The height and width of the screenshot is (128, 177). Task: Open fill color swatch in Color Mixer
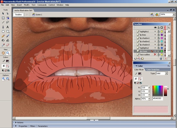tap(140, 79)
